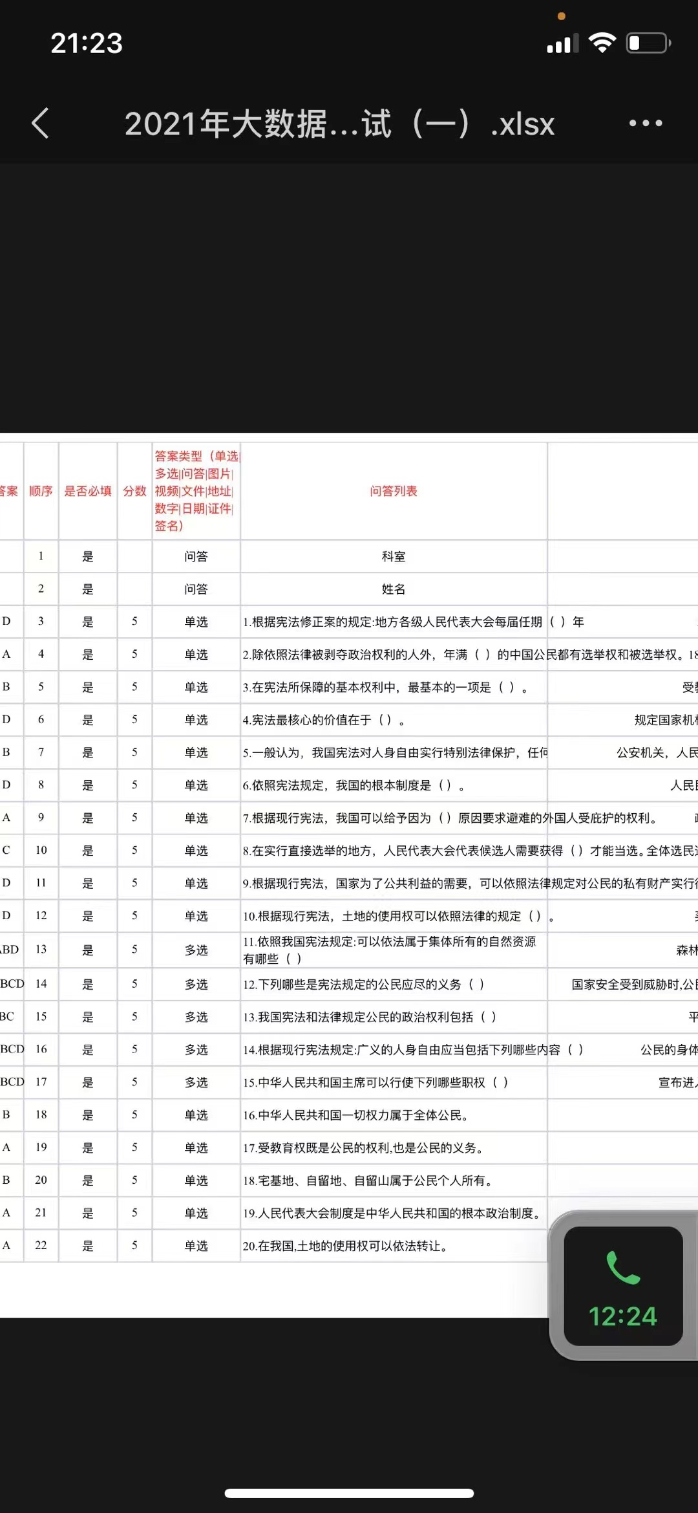Select the 多选 cell in row 17

coord(196,1082)
